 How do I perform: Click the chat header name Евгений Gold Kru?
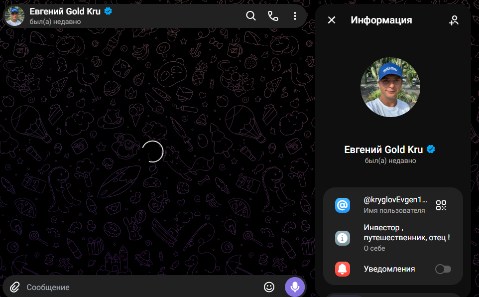coord(65,11)
